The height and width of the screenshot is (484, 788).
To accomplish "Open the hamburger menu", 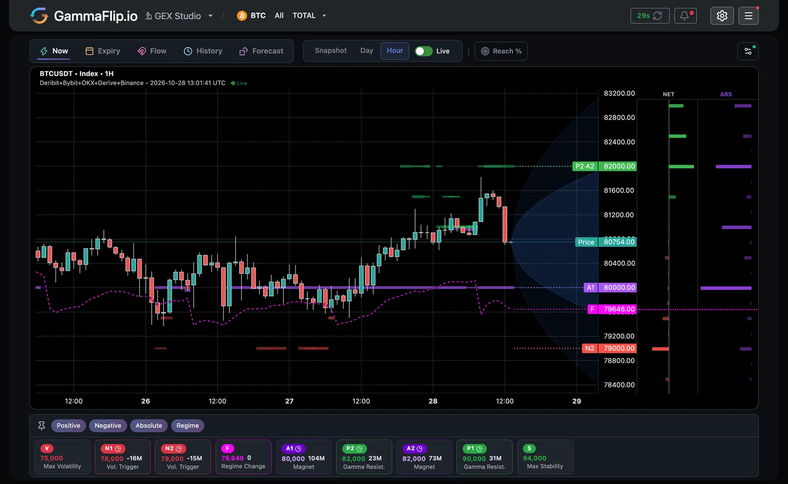I will 749,16.
